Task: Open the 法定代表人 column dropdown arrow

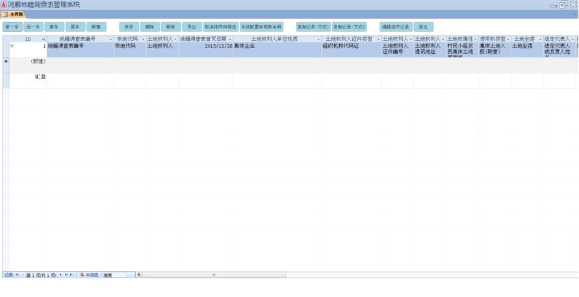Action: tap(573, 39)
